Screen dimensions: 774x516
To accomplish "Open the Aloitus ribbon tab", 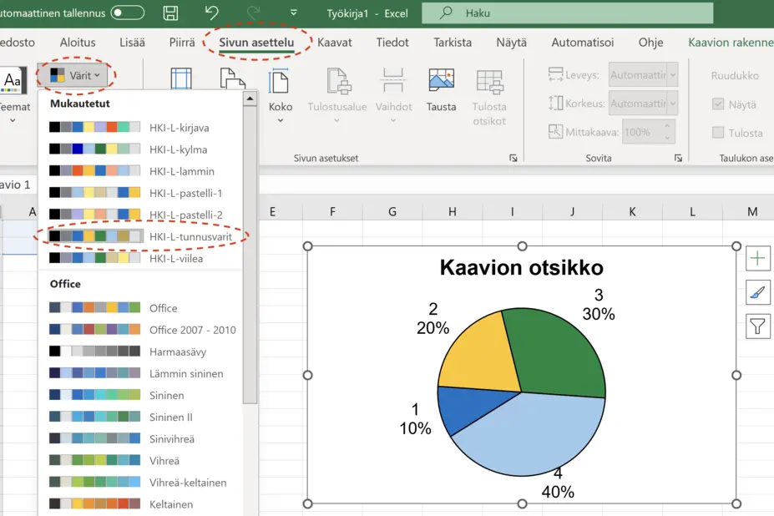I will pyautogui.click(x=78, y=43).
